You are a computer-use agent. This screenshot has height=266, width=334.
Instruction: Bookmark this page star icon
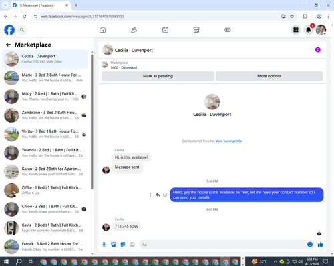click(x=292, y=16)
